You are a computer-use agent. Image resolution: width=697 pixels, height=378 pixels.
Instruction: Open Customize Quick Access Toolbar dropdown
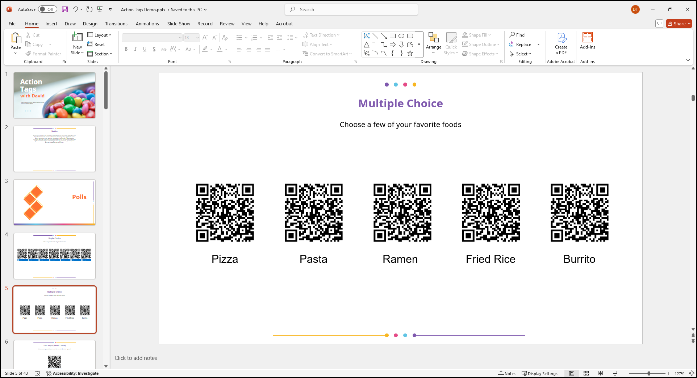(110, 9)
